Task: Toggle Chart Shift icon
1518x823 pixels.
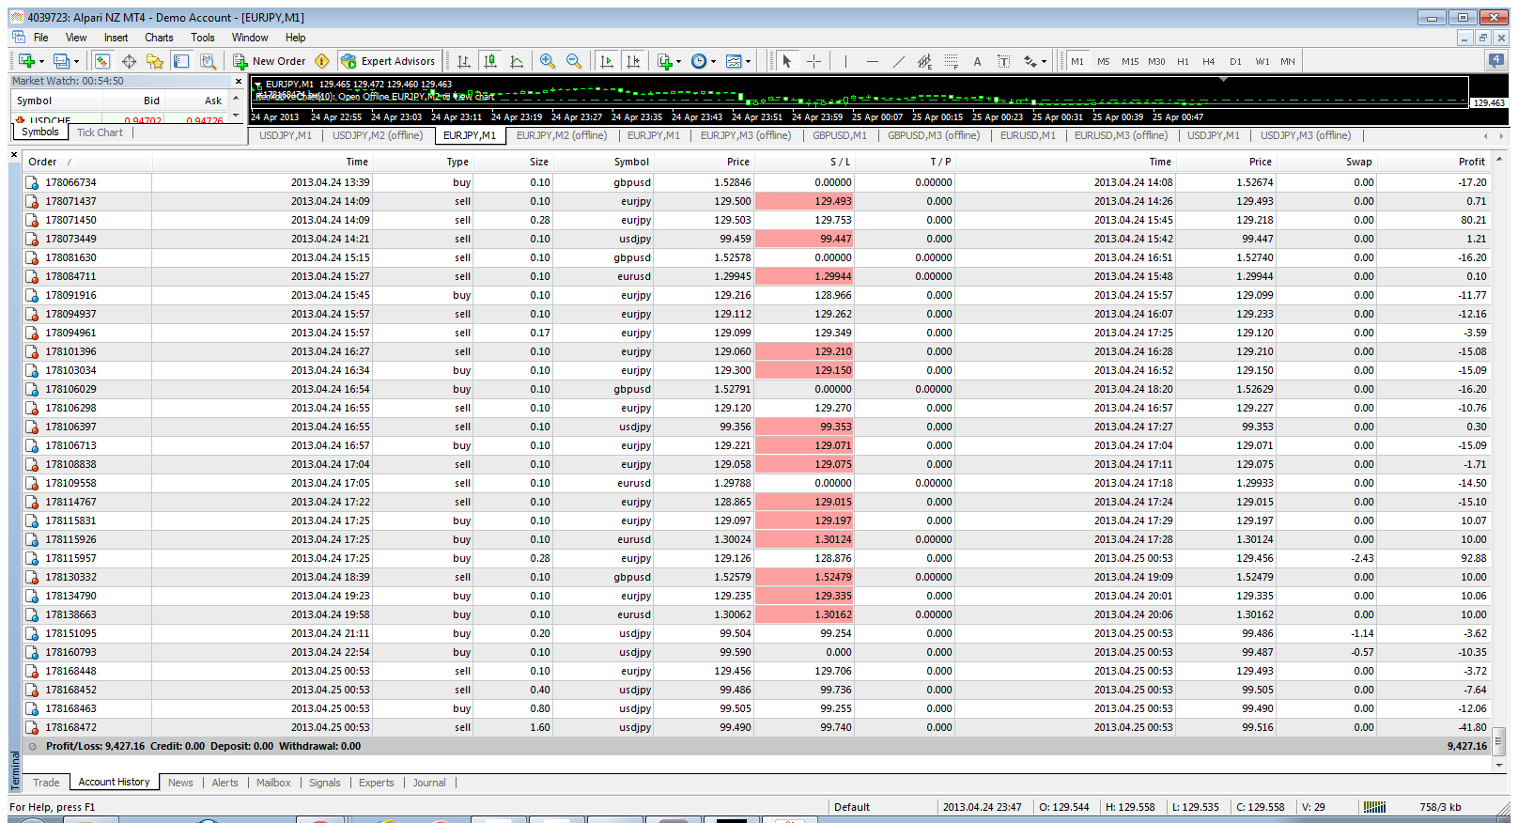Action: (633, 61)
